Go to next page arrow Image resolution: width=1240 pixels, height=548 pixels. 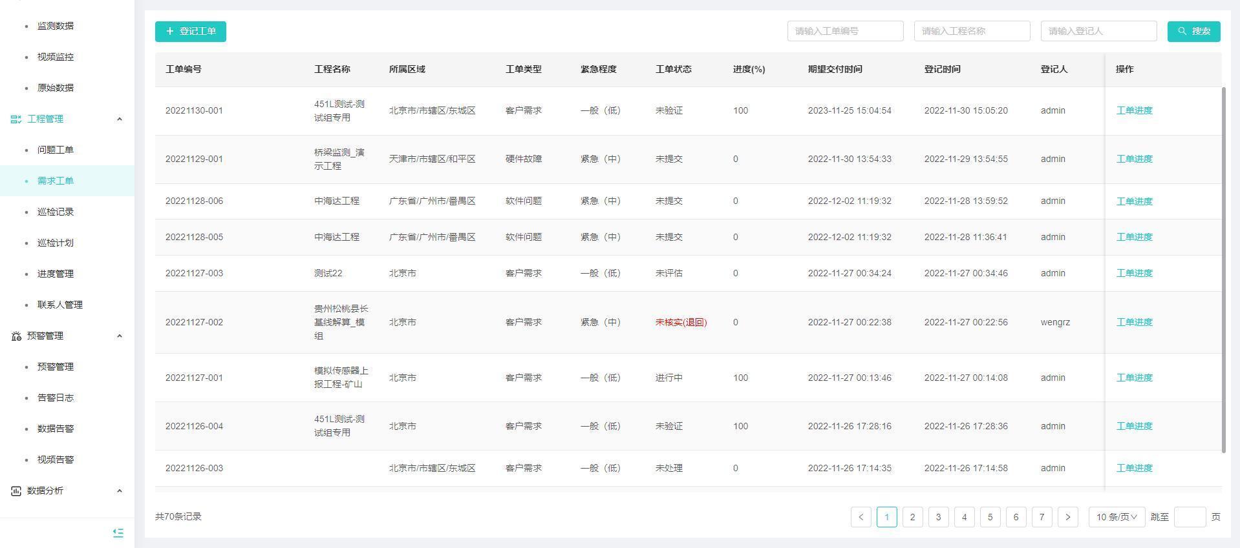click(x=1067, y=517)
